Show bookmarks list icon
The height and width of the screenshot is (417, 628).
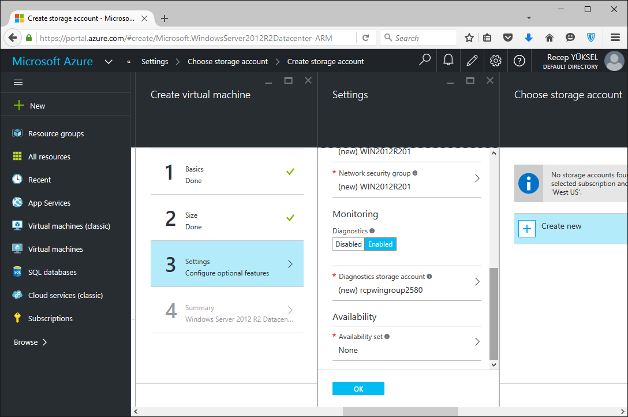[487, 38]
